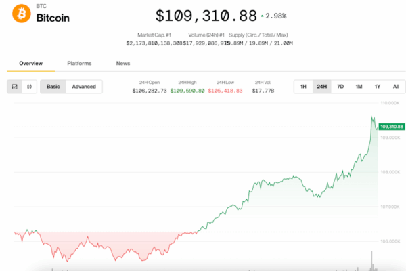
Task: Click the green 109,310.88 price tag on chart
Action: 392,127
